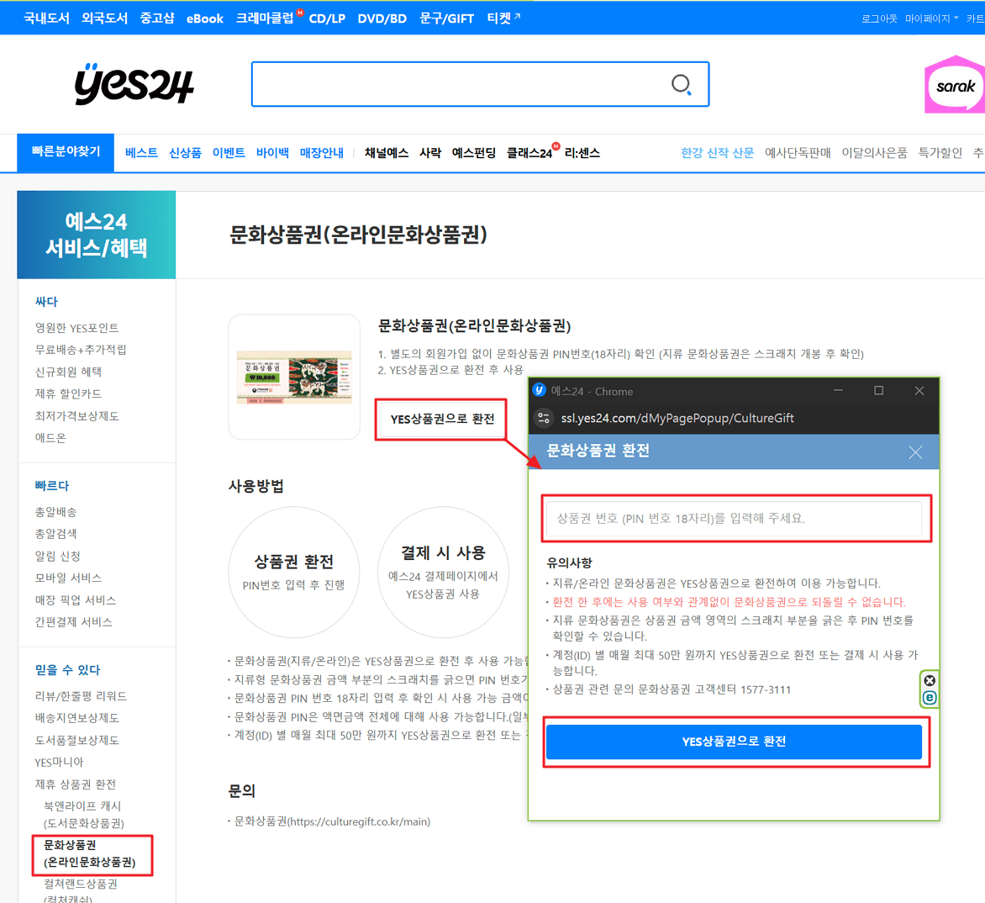Switch to the eBook menu

tap(204, 18)
